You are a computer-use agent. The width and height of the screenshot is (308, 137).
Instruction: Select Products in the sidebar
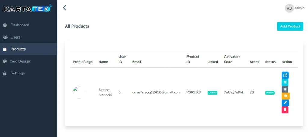point(18,49)
